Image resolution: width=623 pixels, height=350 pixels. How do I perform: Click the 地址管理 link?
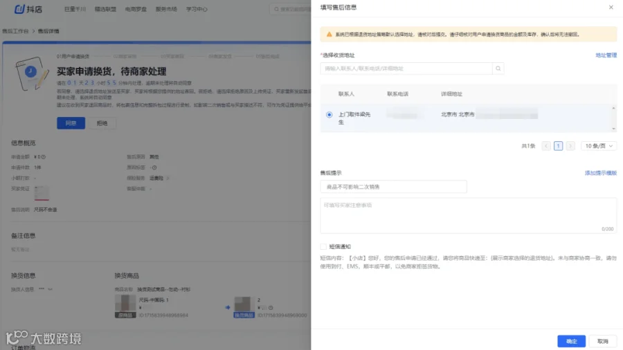tap(606, 55)
